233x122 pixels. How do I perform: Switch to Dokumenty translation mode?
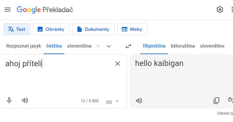click(x=93, y=29)
